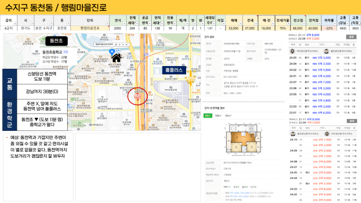The width and height of the screenshot is (361, 203).
Task: Open the 단지 column filter dropdown
Action: click(x=107, y=24)
